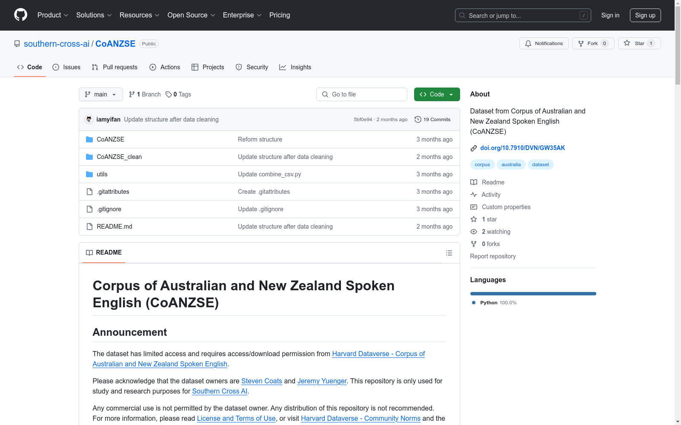Open the Product dropdown menu
Image resolution: width=681 pixels, height=425 pixels.
pyautogui.click(x=53, y=15)
